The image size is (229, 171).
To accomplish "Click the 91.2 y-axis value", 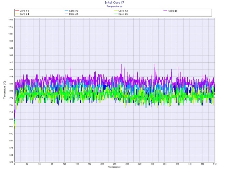I will click(11, 62).
